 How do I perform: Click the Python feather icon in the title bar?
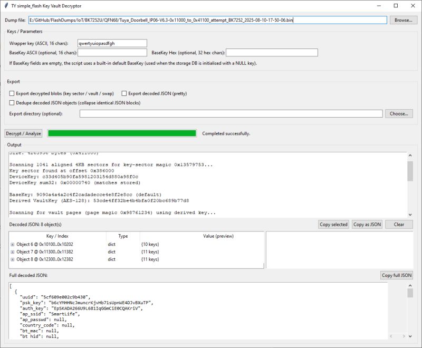(x=6, y=6)
